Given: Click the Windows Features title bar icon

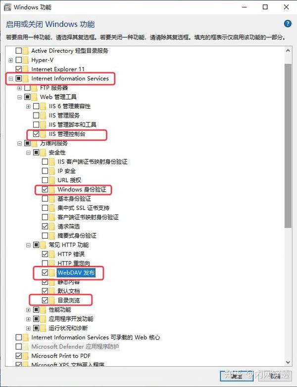Looking at the screenshot, I should [7, 7].
